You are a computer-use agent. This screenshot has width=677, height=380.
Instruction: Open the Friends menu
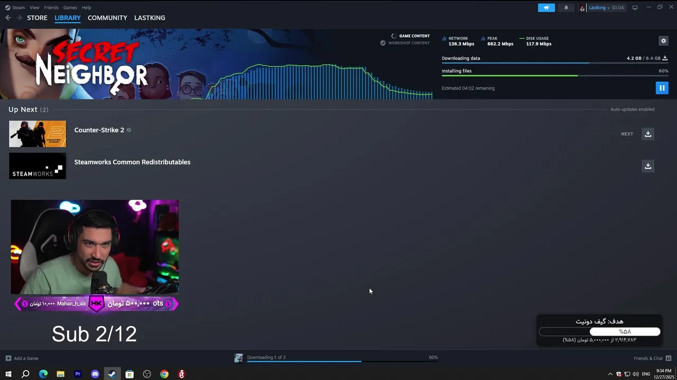(51, 7)
